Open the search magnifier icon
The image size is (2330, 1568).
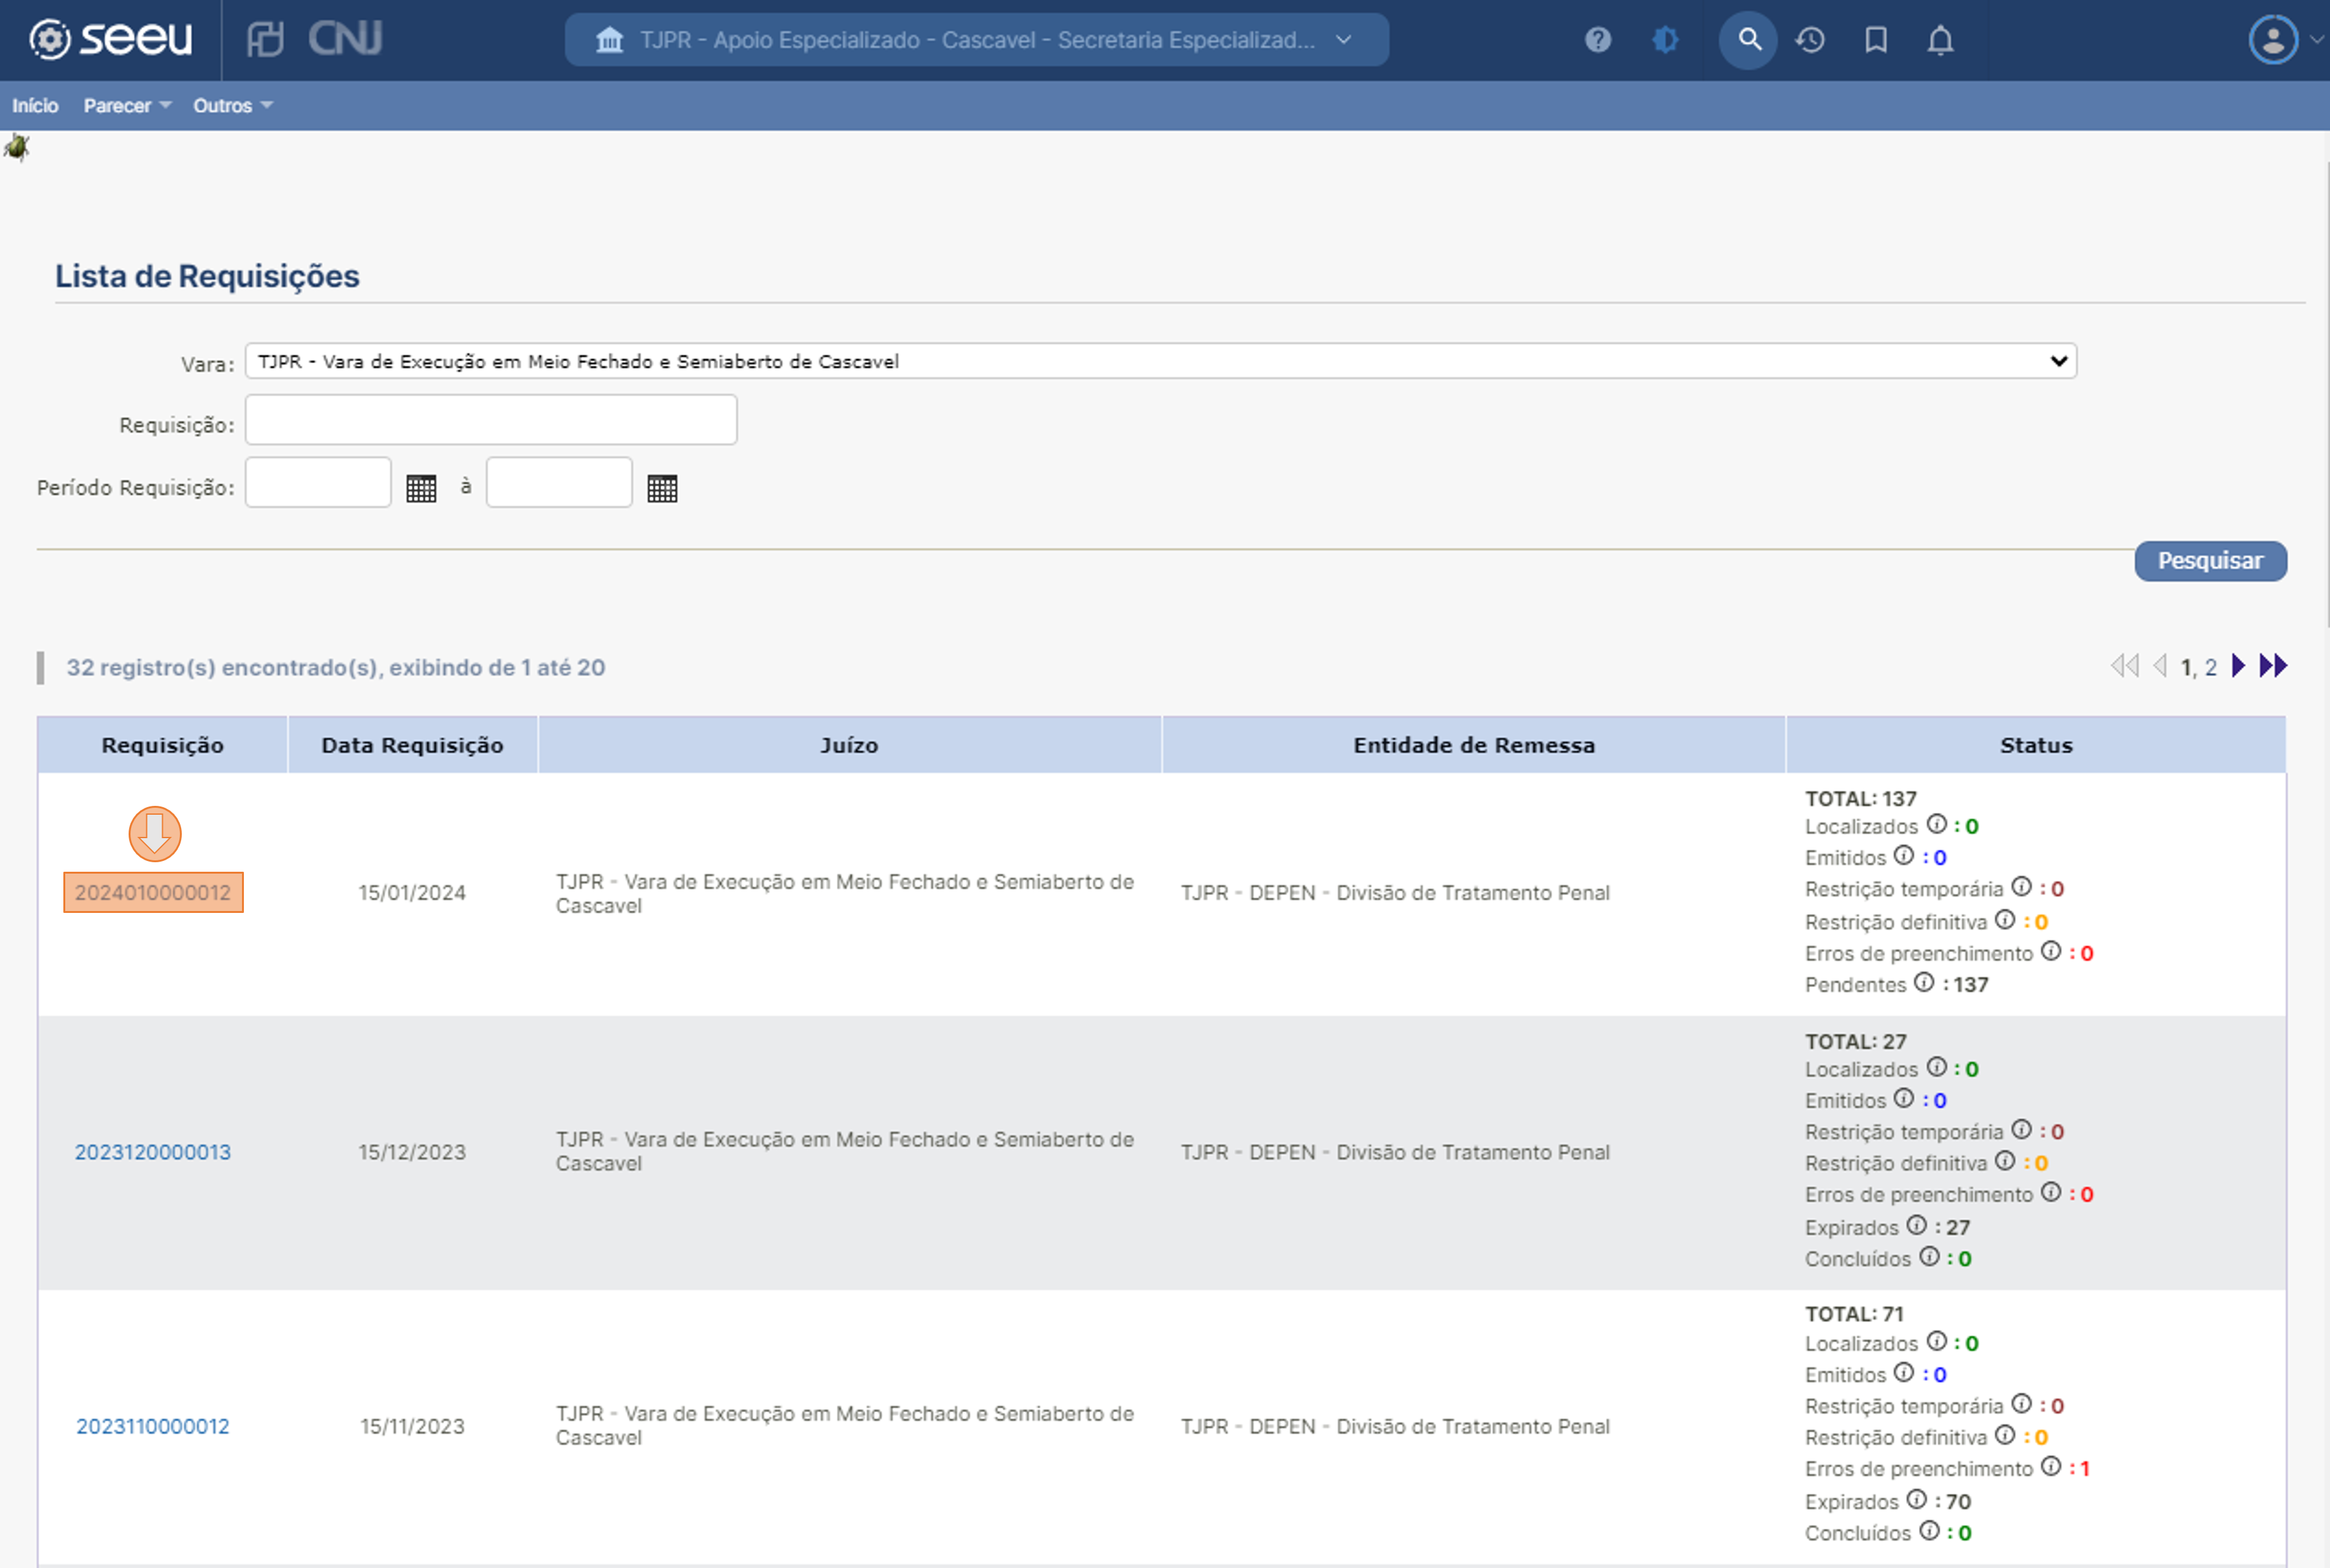[x=1748, y=40]
